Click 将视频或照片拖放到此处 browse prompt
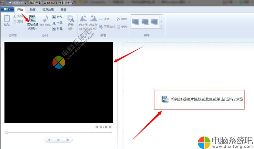The image size is (254, 149). click(207, 99)
